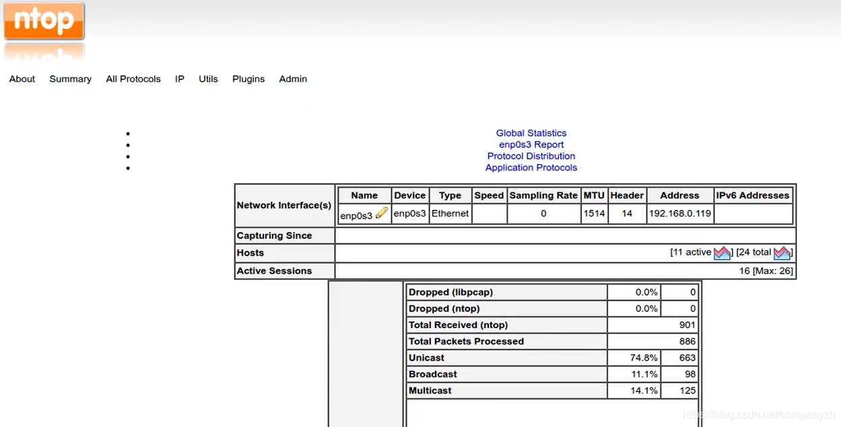Screen dimensions: 841x427
Task: Open the Admin menu
Action: coord(293,79)
